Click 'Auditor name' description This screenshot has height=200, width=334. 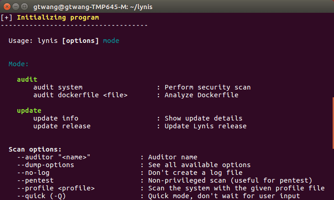coord(173,157)
